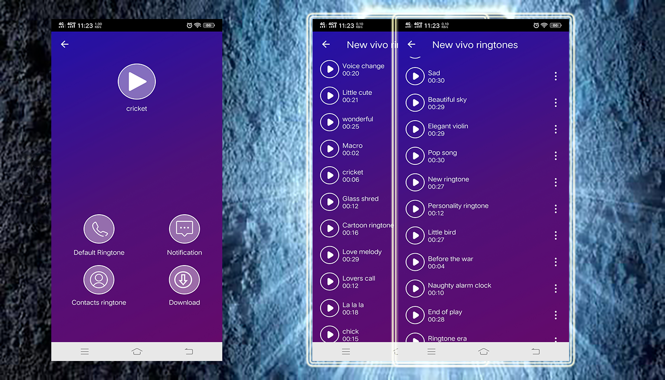
Task: Play the La la la ringtone
Action: tap(330, 308)
